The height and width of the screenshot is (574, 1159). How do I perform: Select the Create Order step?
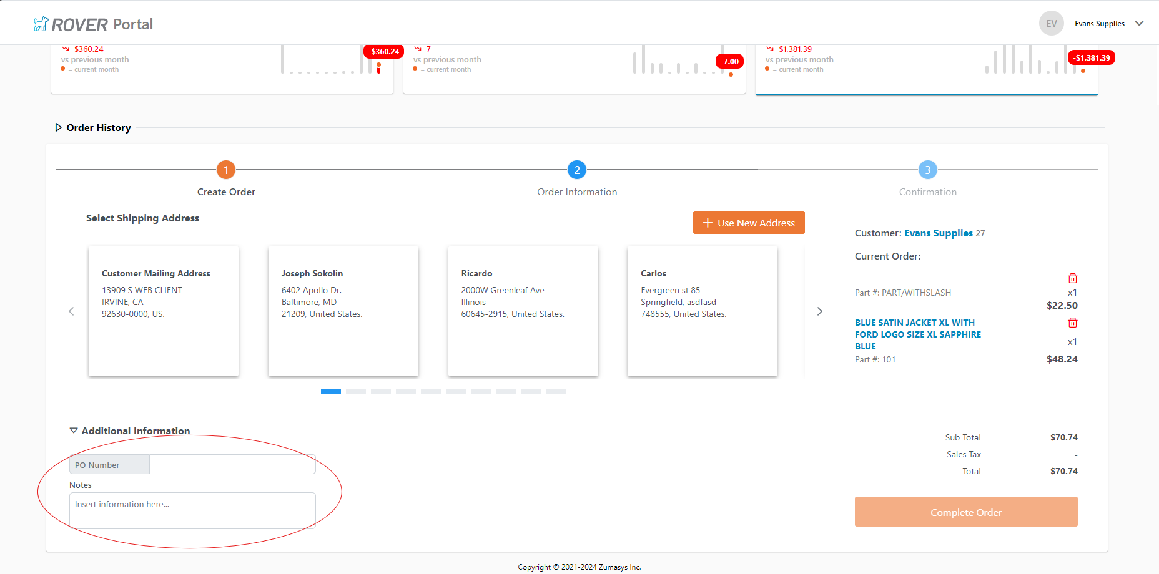tap(225, 169)
